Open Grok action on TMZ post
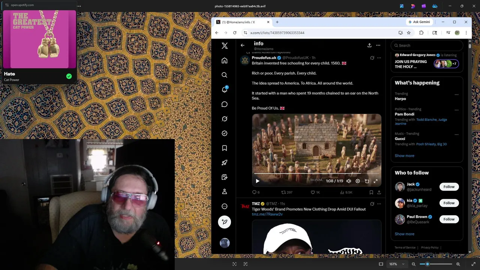 [x=372, y=204]
